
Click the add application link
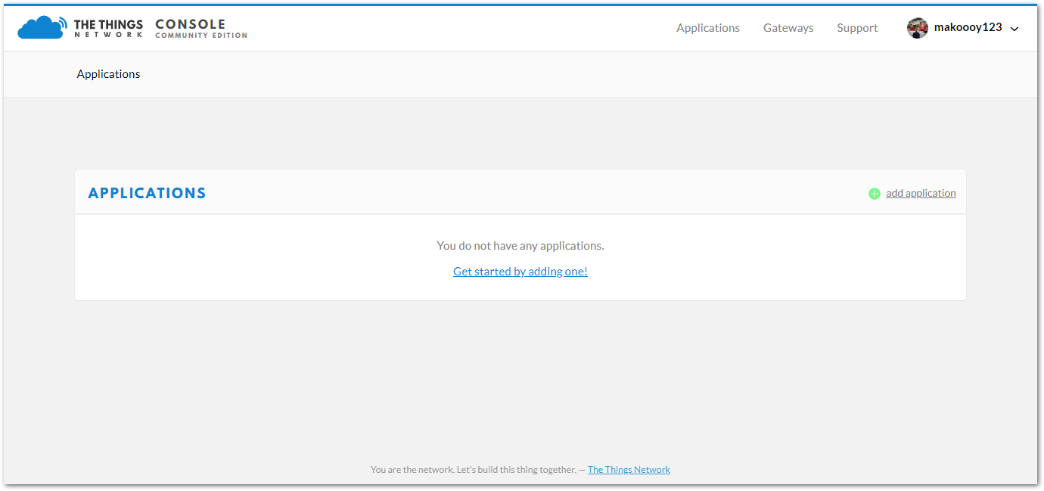[921, 193]
